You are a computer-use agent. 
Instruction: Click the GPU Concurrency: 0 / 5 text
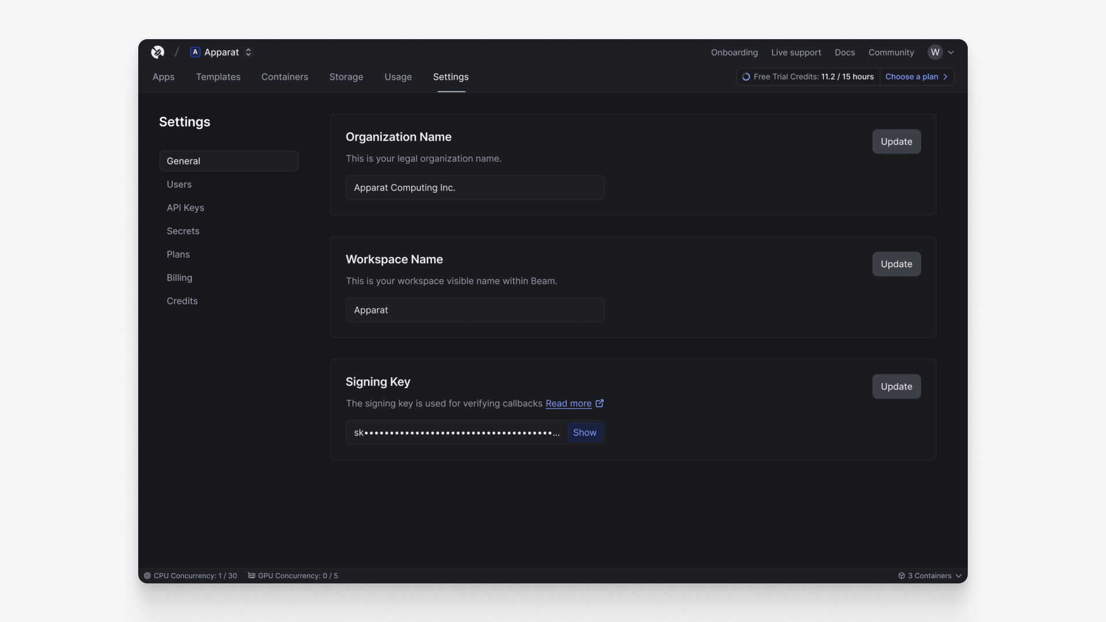(298, 575)
